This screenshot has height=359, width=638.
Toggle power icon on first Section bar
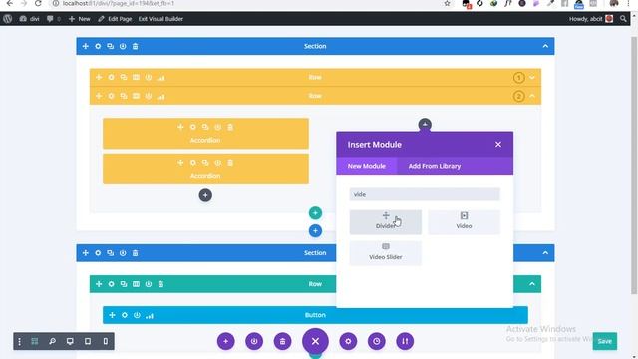(x=123, y=47)
